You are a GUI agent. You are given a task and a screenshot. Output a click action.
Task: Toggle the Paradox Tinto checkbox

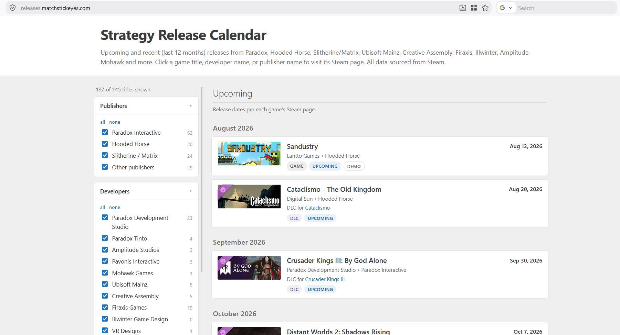coord(105,238)
